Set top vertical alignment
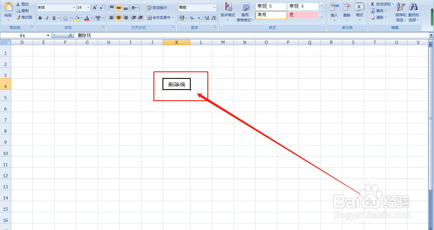 (x=112, y=8)
